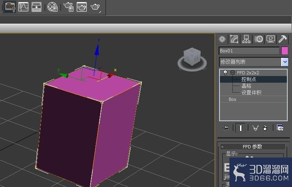Collapse the FFD 参数 rollout
Viewport: 292px width, 187px height.
coord(222,147)
